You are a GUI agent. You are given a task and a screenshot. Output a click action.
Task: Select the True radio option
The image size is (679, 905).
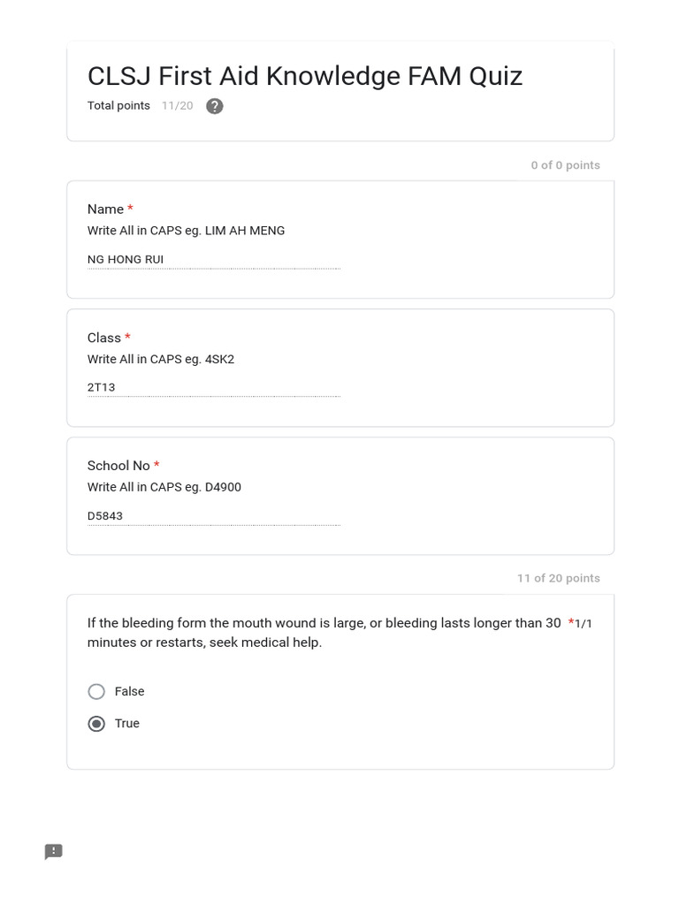tap(96, 724)
